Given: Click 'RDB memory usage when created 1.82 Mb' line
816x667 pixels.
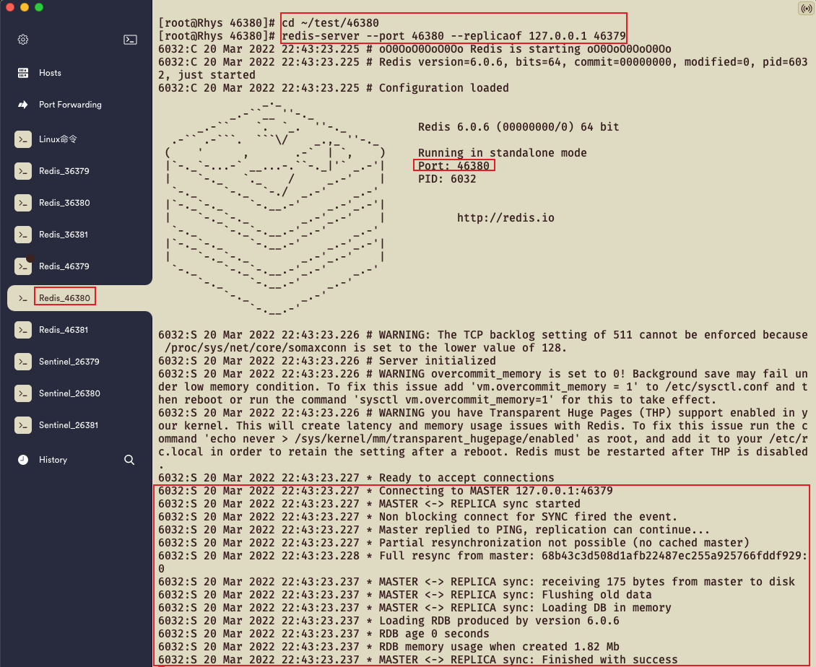Looking at the screenshot, I should click(389, 647).
